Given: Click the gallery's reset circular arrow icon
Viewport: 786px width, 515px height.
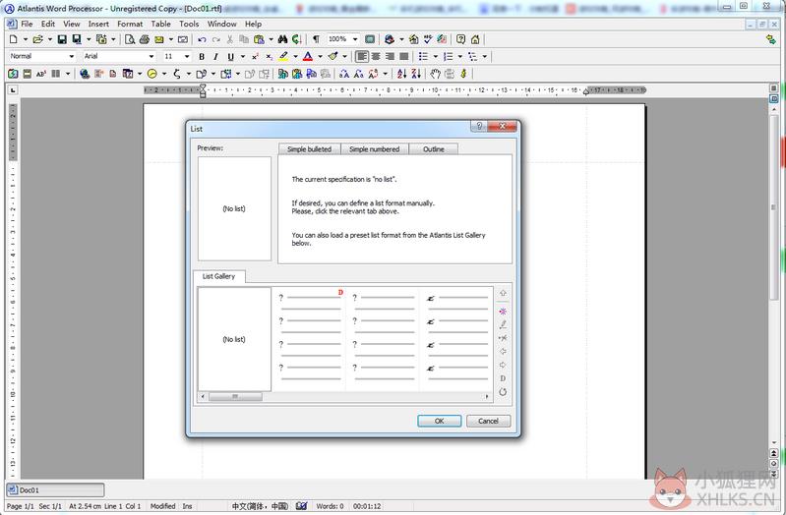Looking at the screenshot, I should point(503,392).
